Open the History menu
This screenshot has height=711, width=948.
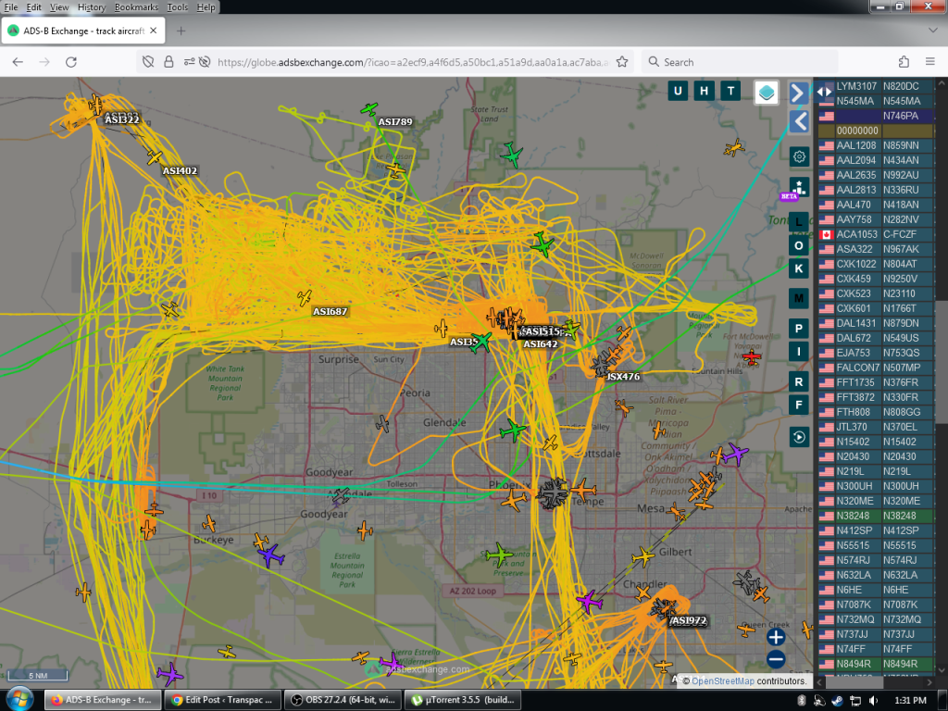tap(92, 7)
